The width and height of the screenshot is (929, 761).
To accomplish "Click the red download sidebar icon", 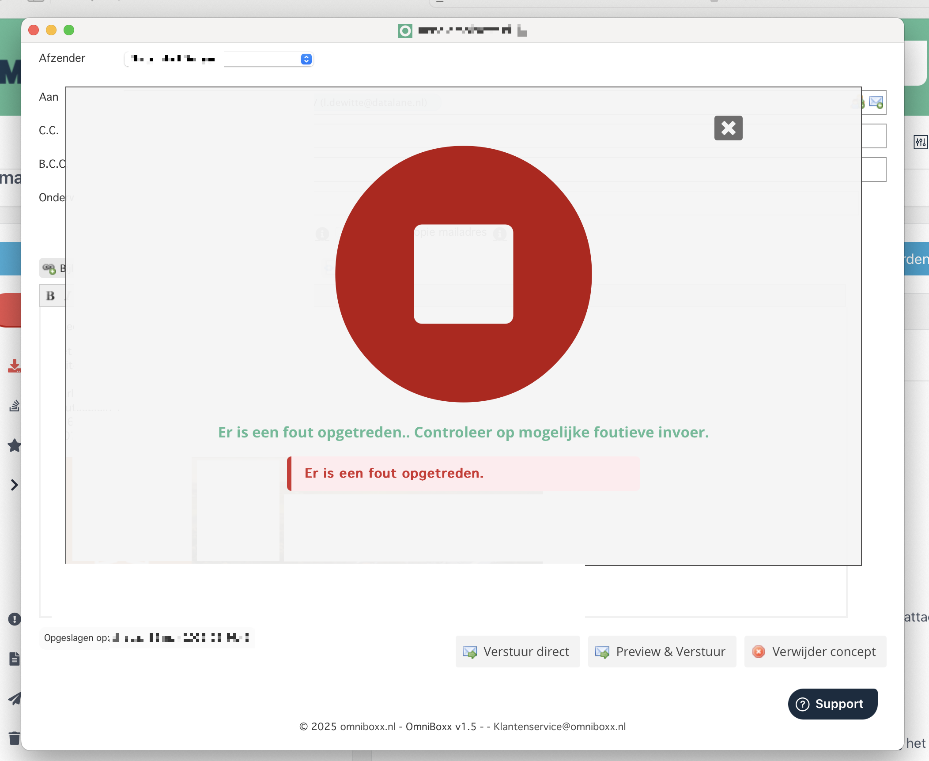I will 14,366.
